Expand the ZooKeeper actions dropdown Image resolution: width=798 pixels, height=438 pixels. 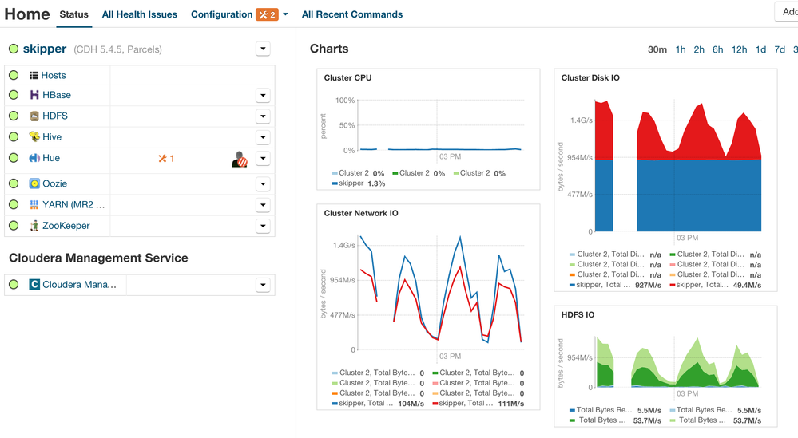pos(263,226)
